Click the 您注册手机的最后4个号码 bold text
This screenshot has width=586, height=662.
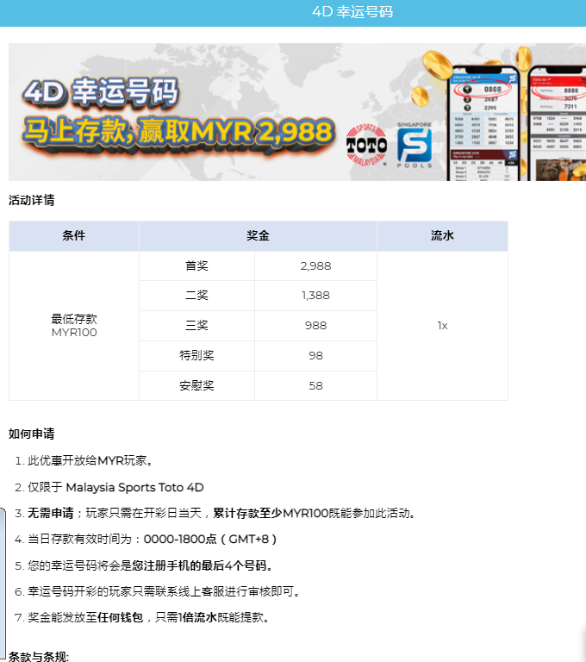click(x=199, y=565)
